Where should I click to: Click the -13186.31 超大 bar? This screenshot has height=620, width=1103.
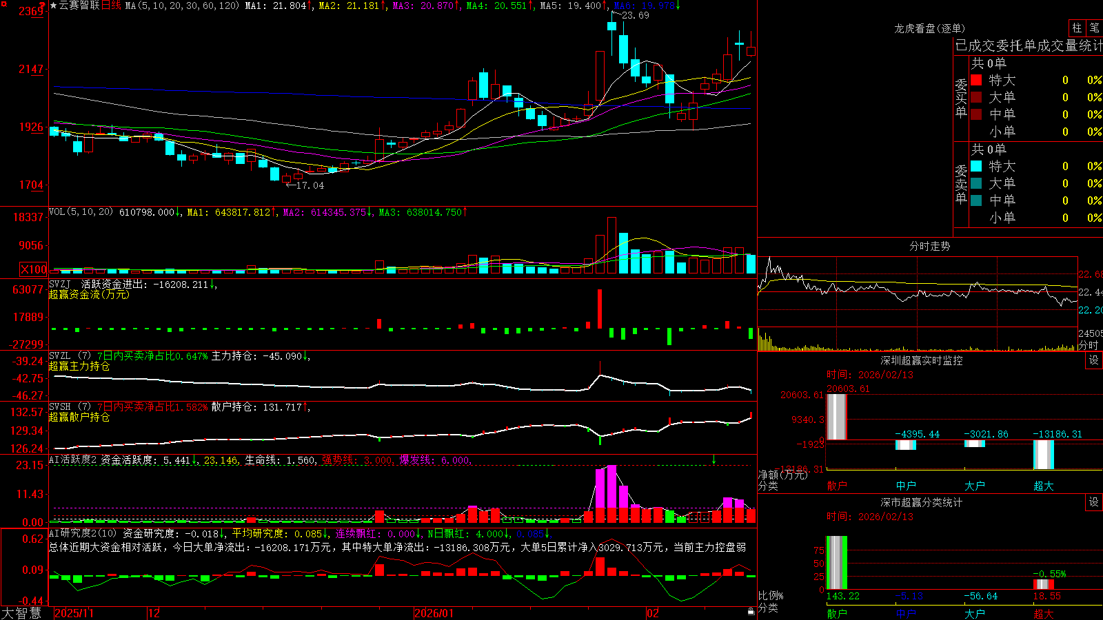tap(1044, 455)
